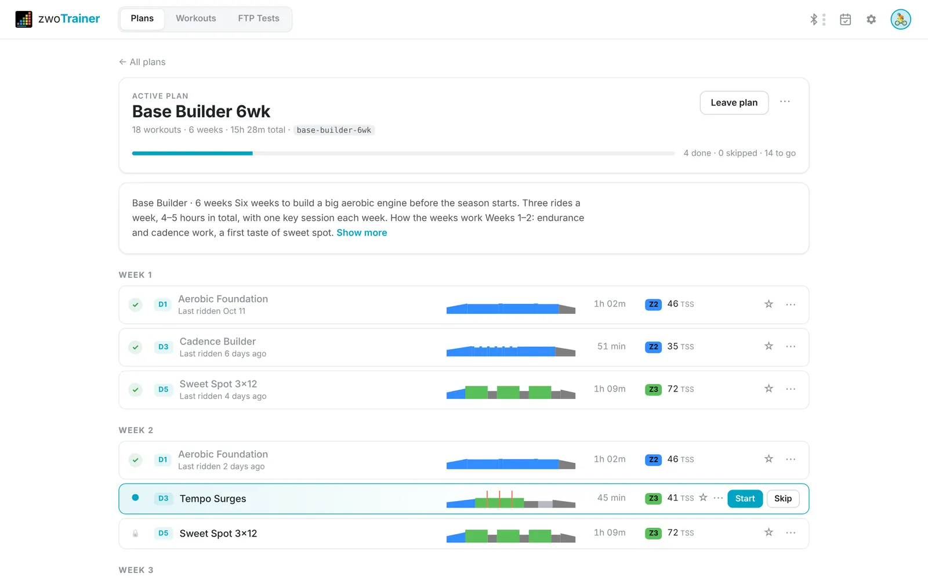Click the plan progress bar

tap(403, 153)
